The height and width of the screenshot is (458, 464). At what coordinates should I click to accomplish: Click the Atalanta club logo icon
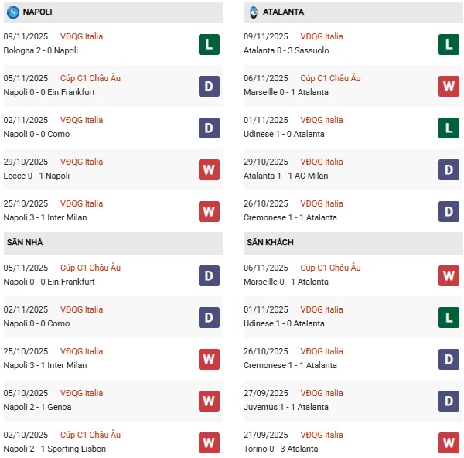click(254, 12)
